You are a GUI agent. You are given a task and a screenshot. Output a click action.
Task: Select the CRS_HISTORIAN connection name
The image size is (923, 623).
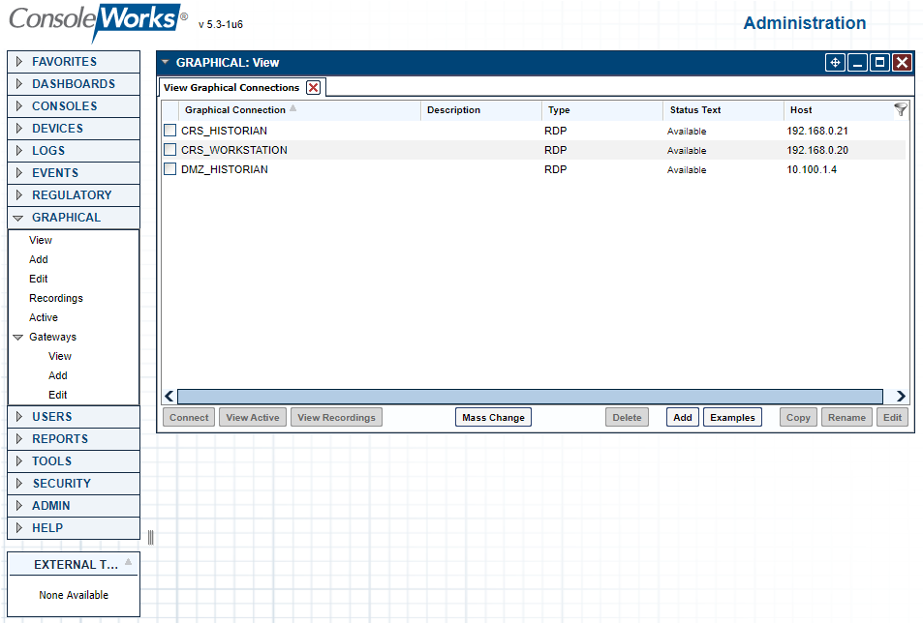[224, 131]
